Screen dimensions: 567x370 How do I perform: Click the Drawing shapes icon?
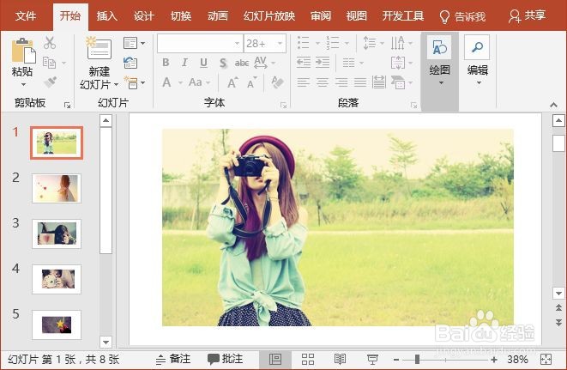click(439, 47)
